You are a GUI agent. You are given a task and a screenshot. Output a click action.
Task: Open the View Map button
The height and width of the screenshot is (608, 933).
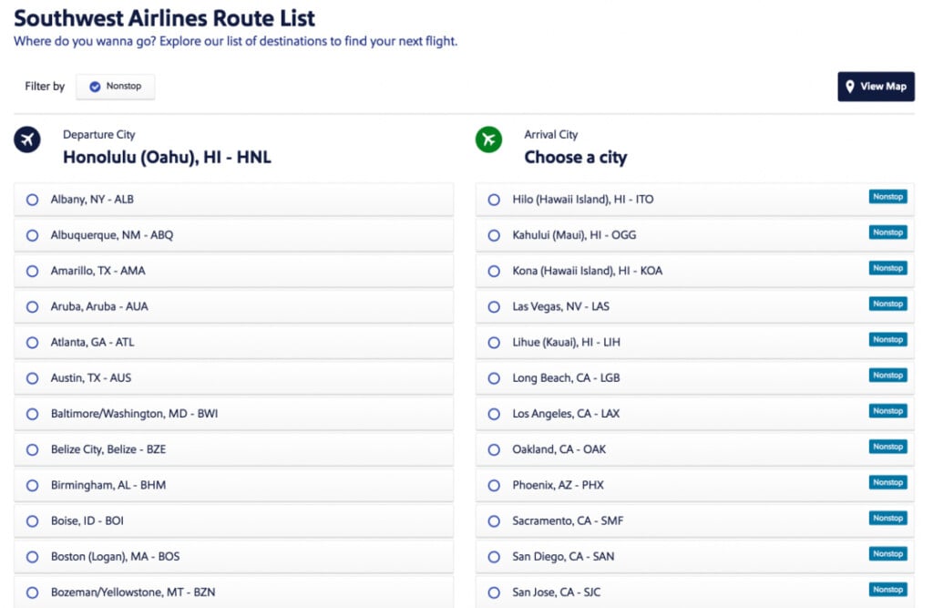(876, 87)
